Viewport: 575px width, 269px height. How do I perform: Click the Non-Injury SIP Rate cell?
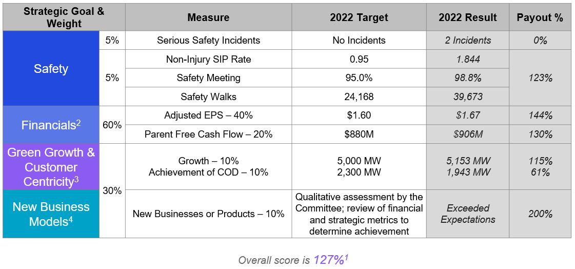pyautogui.click(x=208, y=59)
